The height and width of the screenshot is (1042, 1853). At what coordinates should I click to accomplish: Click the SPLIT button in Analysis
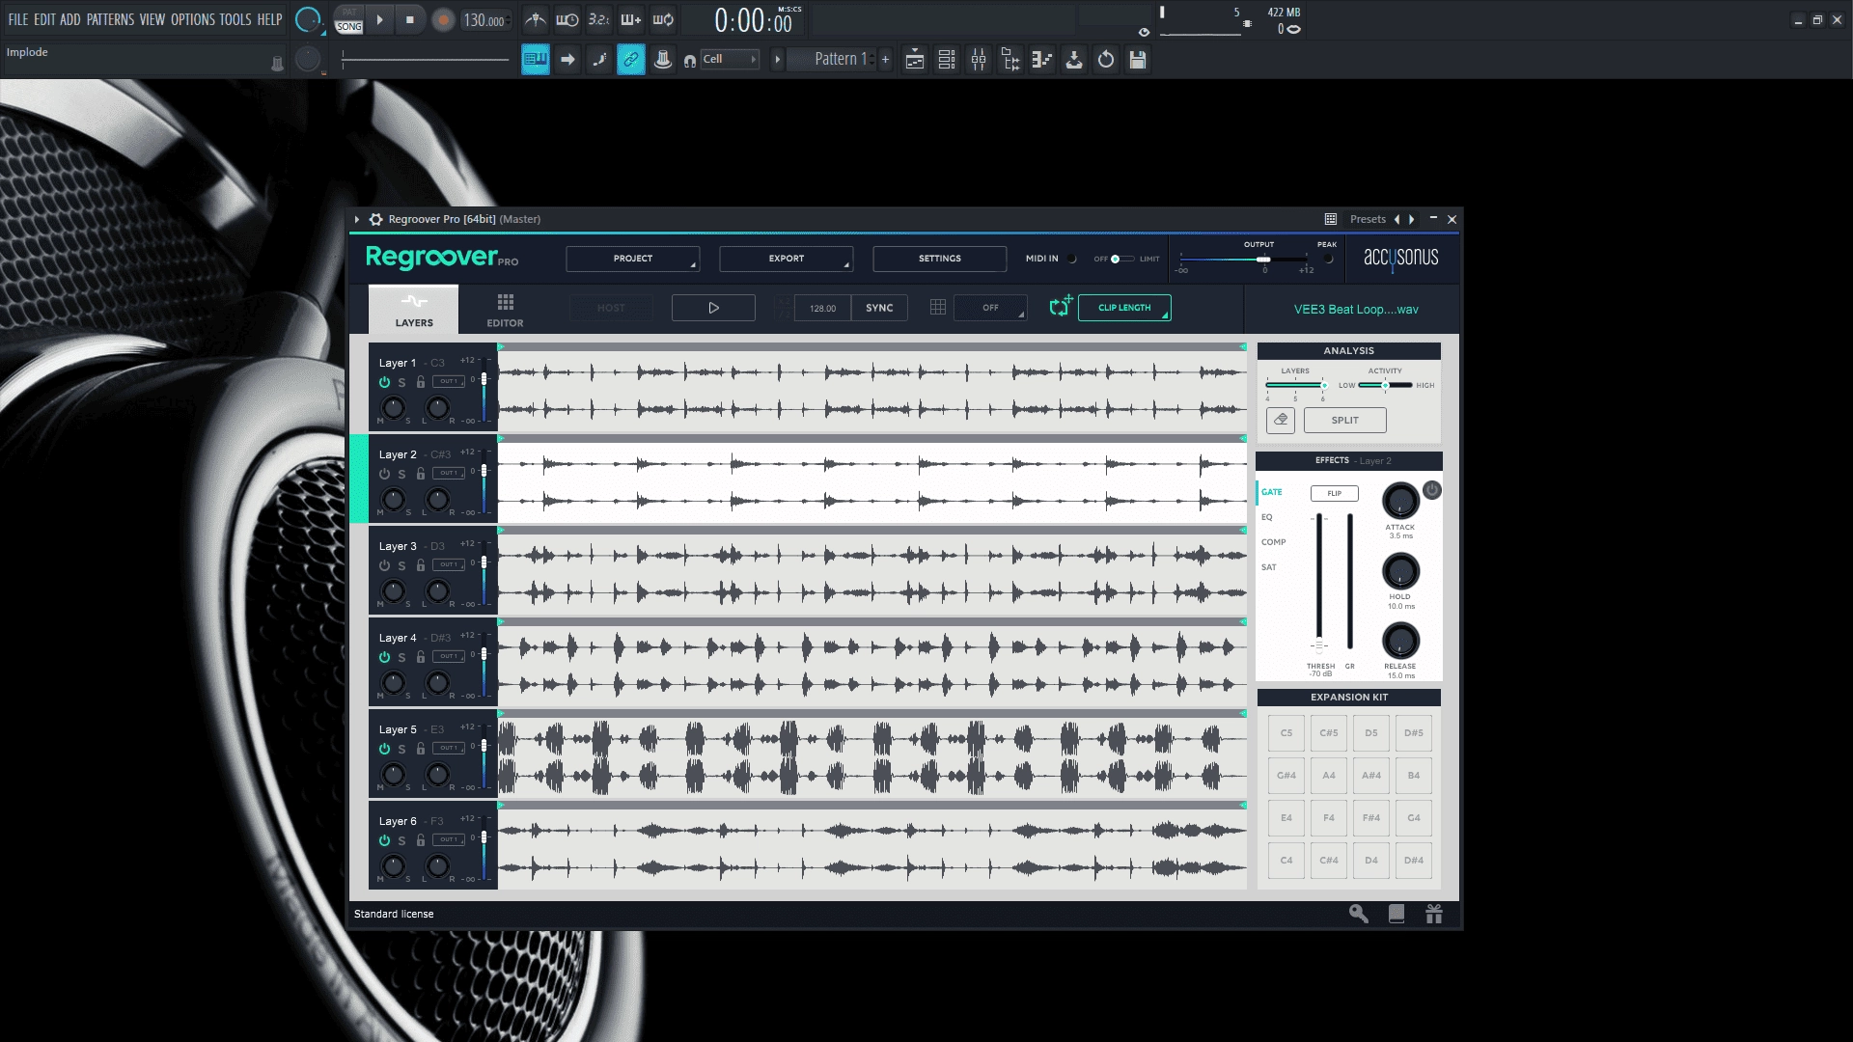[x=1344, y=420]
